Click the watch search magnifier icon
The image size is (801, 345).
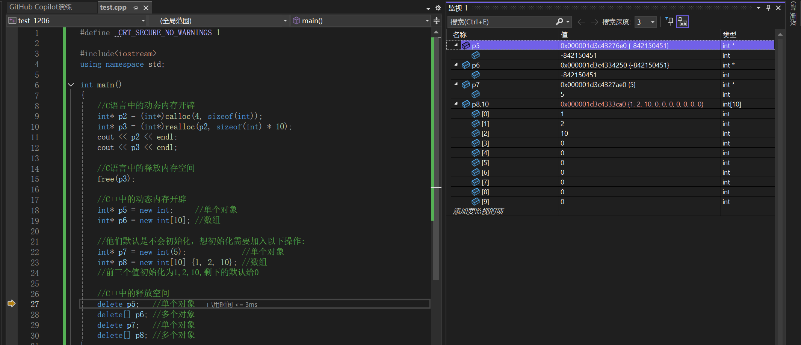(559, 22)
